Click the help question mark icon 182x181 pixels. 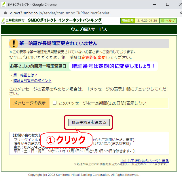pos(163,21)
